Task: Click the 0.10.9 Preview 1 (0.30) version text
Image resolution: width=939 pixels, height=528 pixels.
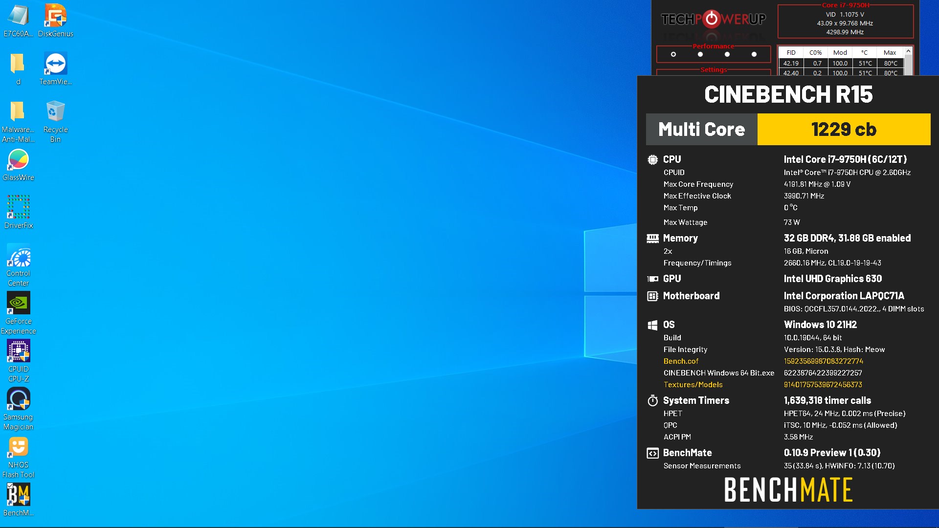Action: pyautogui.click(x=832, y=453)
